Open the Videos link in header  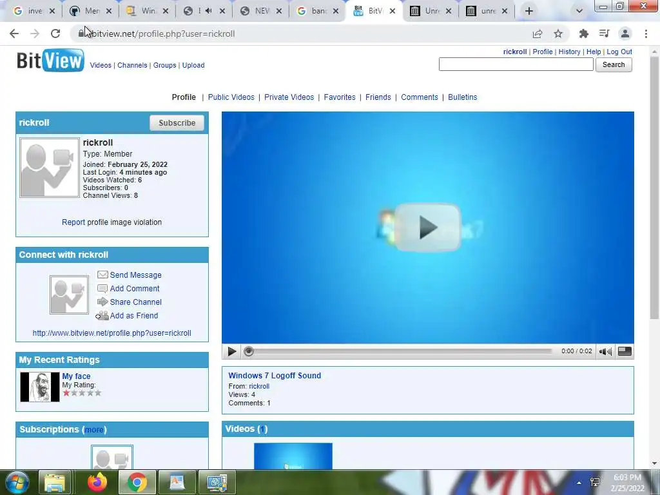point(101,65)
